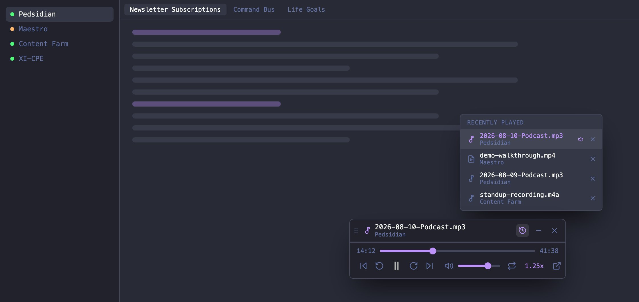This screenshot has width=639, height=302.
Task: Play 2026-08-10-Podcast.mp3 from the recent list
Action: (x=531, y=139)
